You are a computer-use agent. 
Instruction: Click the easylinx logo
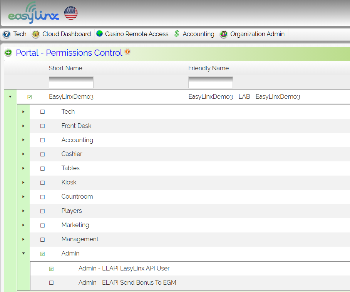(x=33, y=13)
